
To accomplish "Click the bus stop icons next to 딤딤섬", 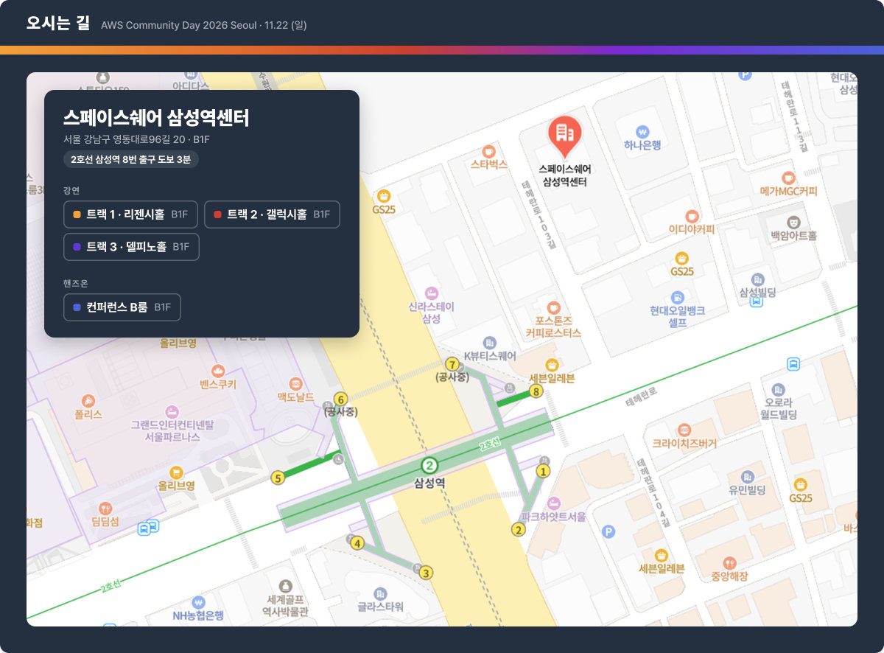I will [x=149, y=527].
